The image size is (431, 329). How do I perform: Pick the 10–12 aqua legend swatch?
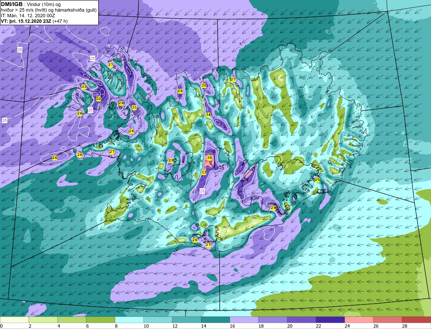(158, 320)
